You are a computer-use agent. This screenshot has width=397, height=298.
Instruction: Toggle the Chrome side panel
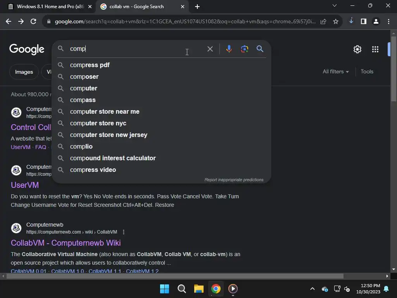point(364,22)
